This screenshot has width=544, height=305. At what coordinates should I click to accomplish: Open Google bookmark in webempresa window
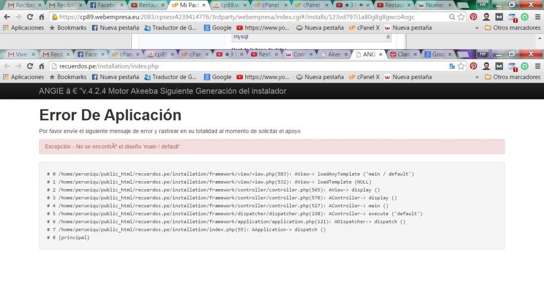tap(218, 28)
